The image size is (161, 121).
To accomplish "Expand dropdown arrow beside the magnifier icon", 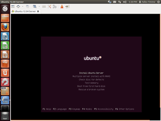I will point(39,6).
